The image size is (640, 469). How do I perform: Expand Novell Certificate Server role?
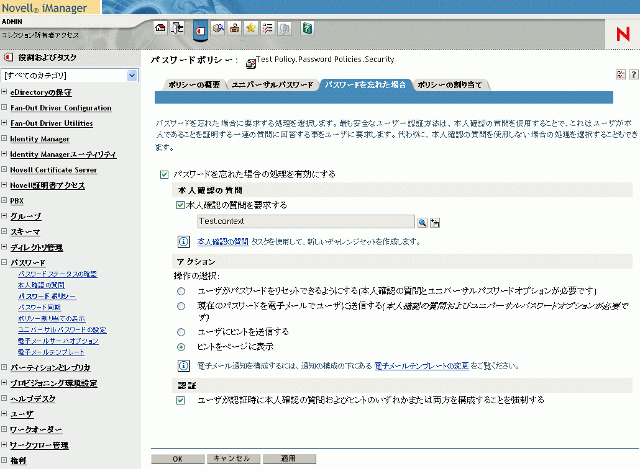coord(4,169)
